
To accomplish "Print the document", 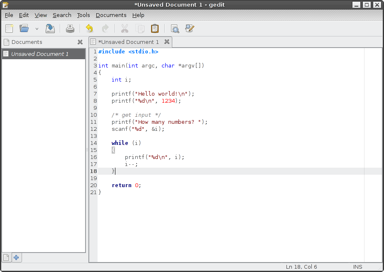I will [70, 29].
